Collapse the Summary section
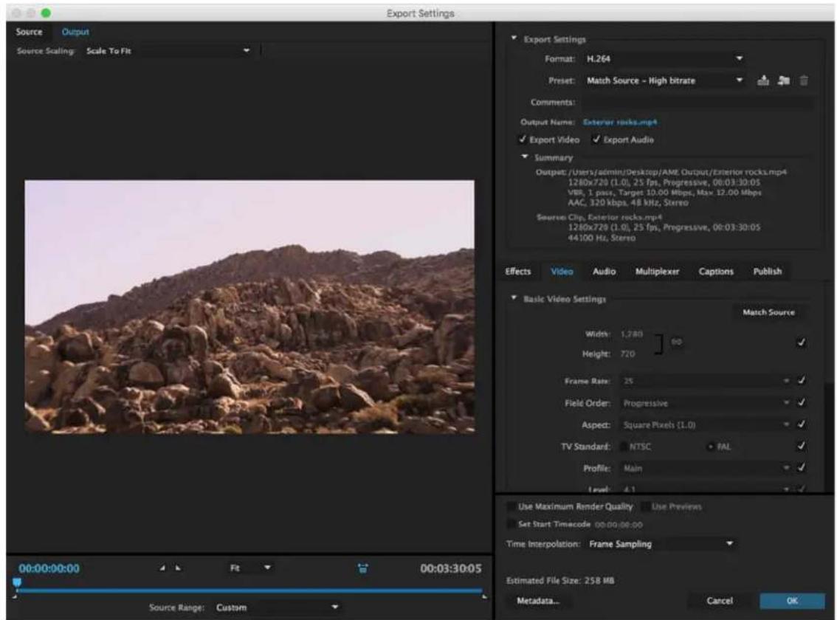 [x=525, y=157]
